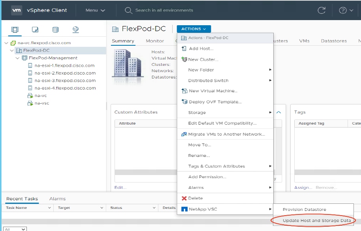The image size is (361, 231).
Task: Open Tags & Custom Attributes submenu
Action: [225, 166]
